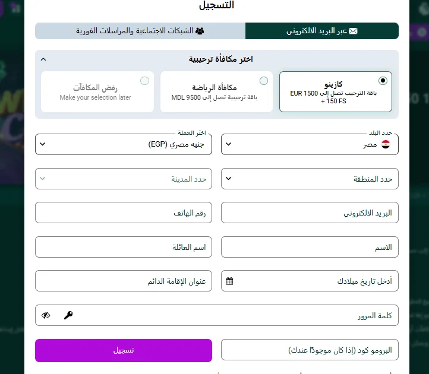Select the Casino welcome bonus radio

[383, 80]
